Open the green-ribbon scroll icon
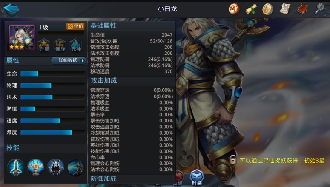Image resolution: width=330 pixels, height=187 pixels. coord(251,9)
